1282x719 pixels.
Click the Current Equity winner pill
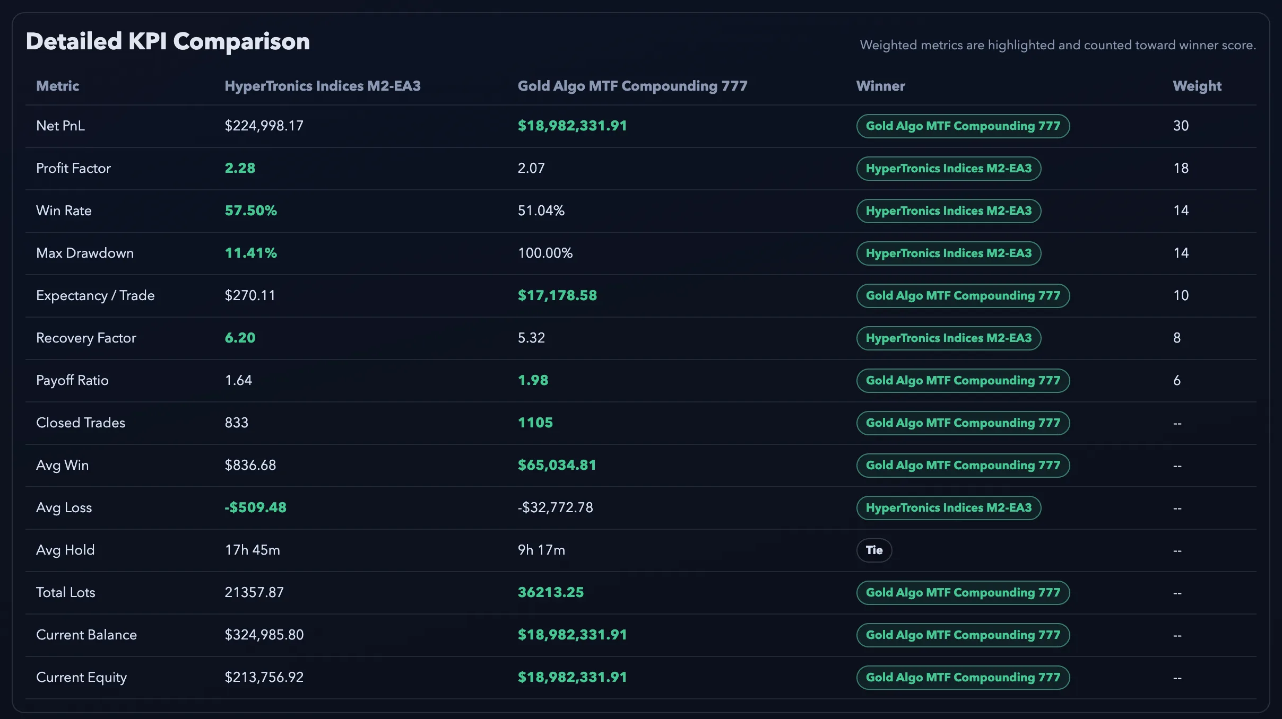(x=962, y=677)
